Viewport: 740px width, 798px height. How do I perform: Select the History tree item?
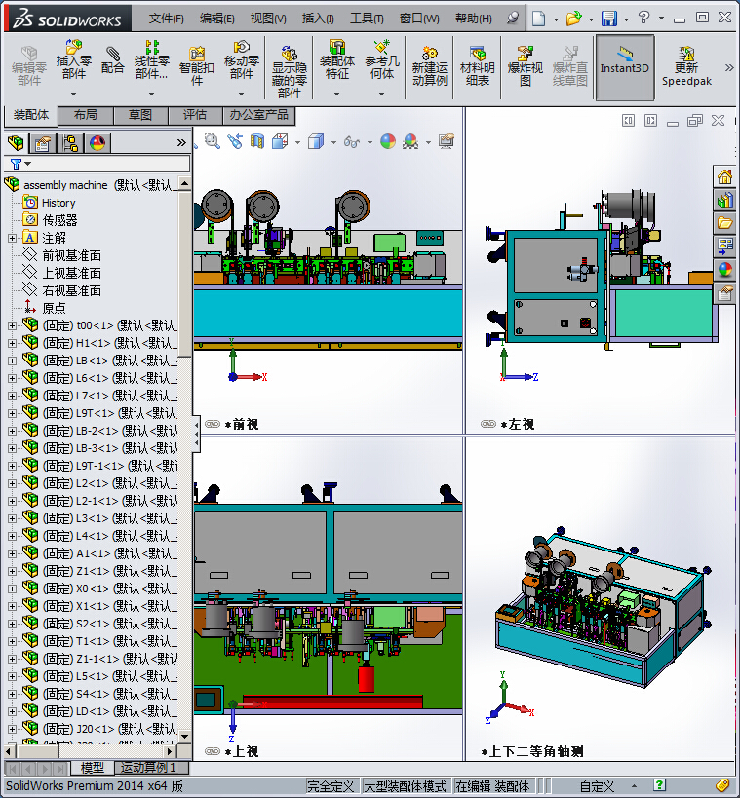point(58,203)
